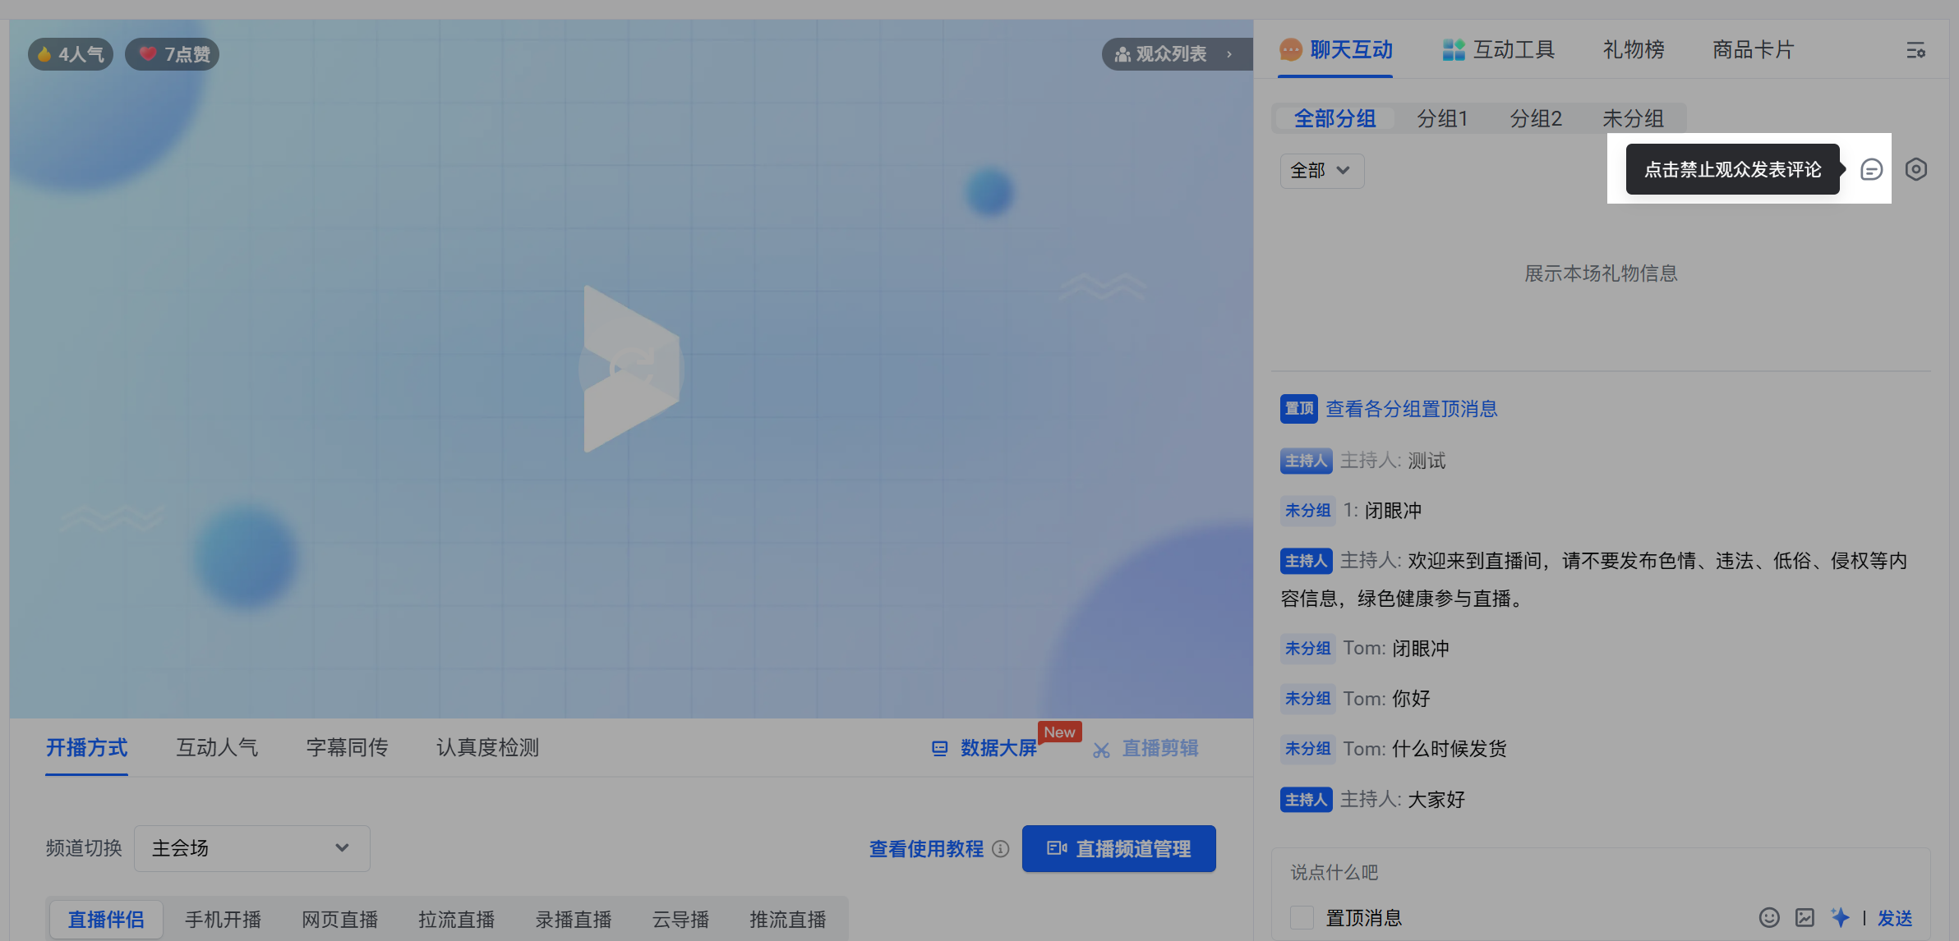
Task: Open the 直播剪辑 link
Action: click(x=1145, y=748)
